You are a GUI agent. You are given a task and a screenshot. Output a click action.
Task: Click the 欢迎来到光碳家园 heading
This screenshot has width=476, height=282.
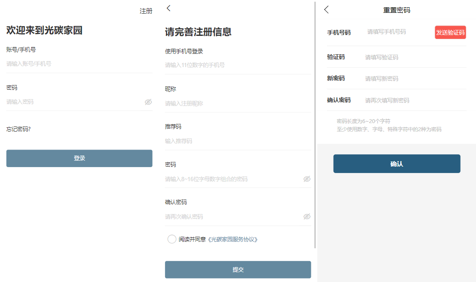pyautogui.click(x=44, y=30)
